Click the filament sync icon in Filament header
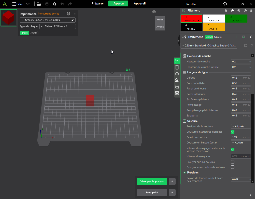Viewport: 255px width, 199px height. pyautogui.click(x=226, y=11)
